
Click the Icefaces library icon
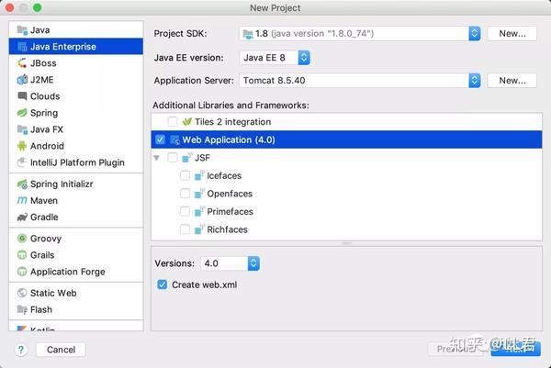(x=199, y=175)
